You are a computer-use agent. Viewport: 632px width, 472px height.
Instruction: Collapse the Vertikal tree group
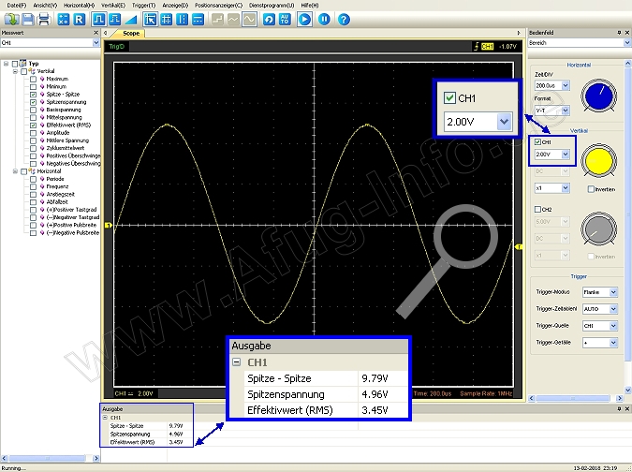click(x=15, y=71)
